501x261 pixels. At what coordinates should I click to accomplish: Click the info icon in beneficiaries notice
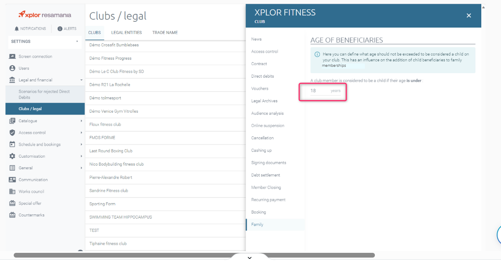317,54
